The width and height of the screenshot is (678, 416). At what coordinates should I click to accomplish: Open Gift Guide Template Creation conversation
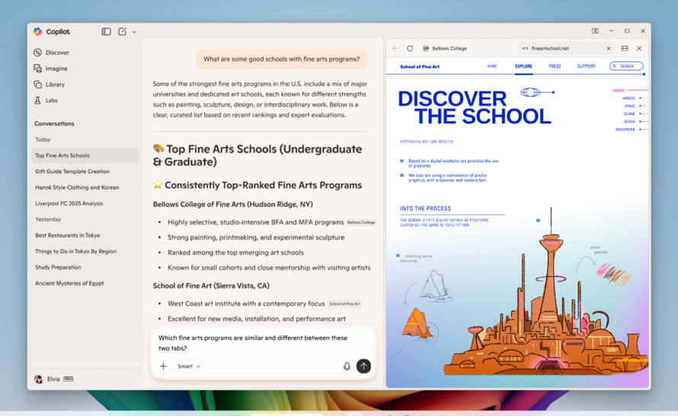(72, 171)
